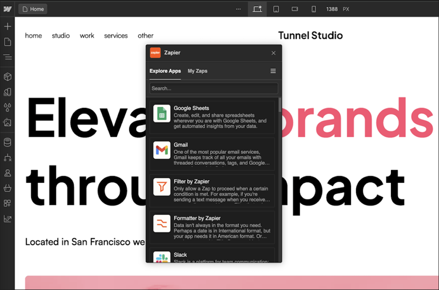The image size is (439, 290).
Task: Open the Zapier panel hamburger menu
Action: [273, 71]
